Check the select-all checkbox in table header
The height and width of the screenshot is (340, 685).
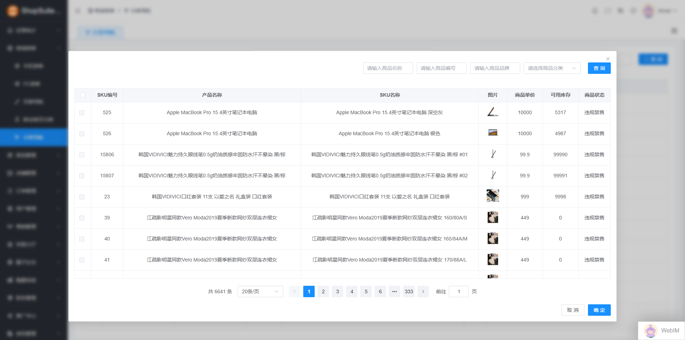point(83,95)
